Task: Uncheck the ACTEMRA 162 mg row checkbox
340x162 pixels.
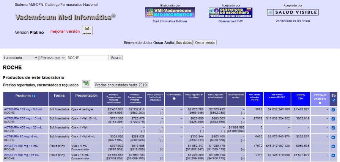Action: (333, 110)
